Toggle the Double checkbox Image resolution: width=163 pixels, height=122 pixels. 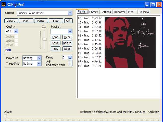coord(16,36)
